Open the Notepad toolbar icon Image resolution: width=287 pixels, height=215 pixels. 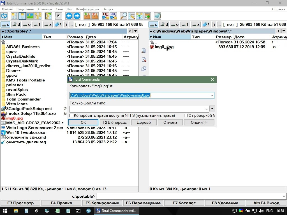pos(158,16)
